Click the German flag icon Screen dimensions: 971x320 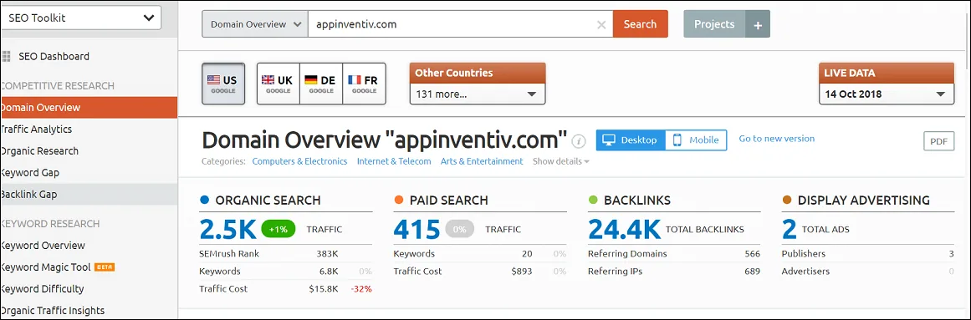click(311, 80)
